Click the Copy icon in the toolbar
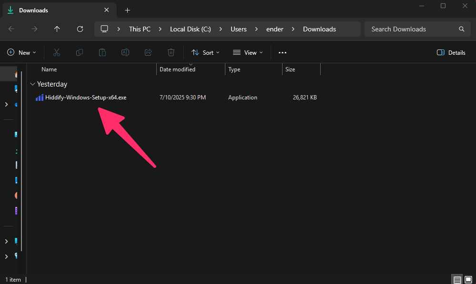This screenshot has width=476, height=284. pyautogui.click(x=80, y=52)
